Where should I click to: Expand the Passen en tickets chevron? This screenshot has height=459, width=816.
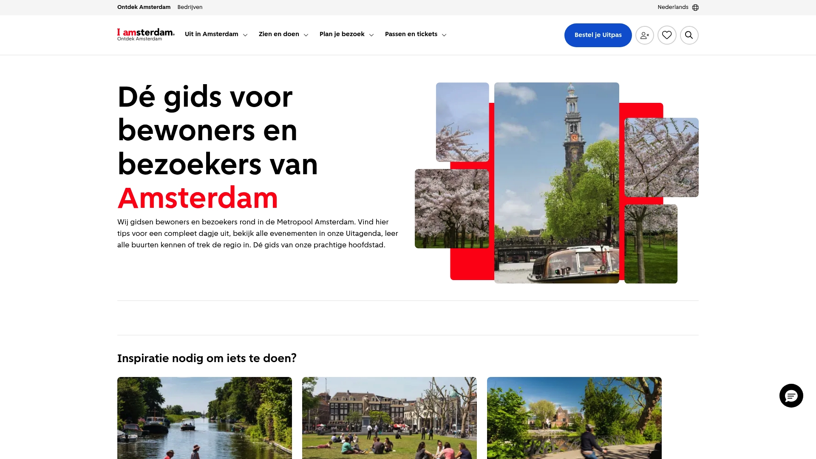444,35
